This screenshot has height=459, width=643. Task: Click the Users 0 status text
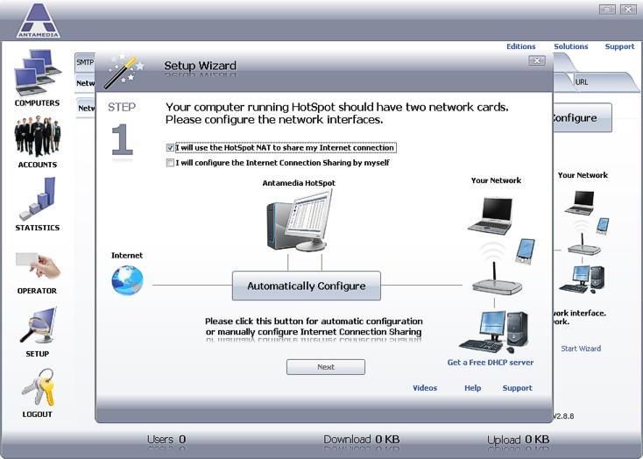click(x=166, y=440)
